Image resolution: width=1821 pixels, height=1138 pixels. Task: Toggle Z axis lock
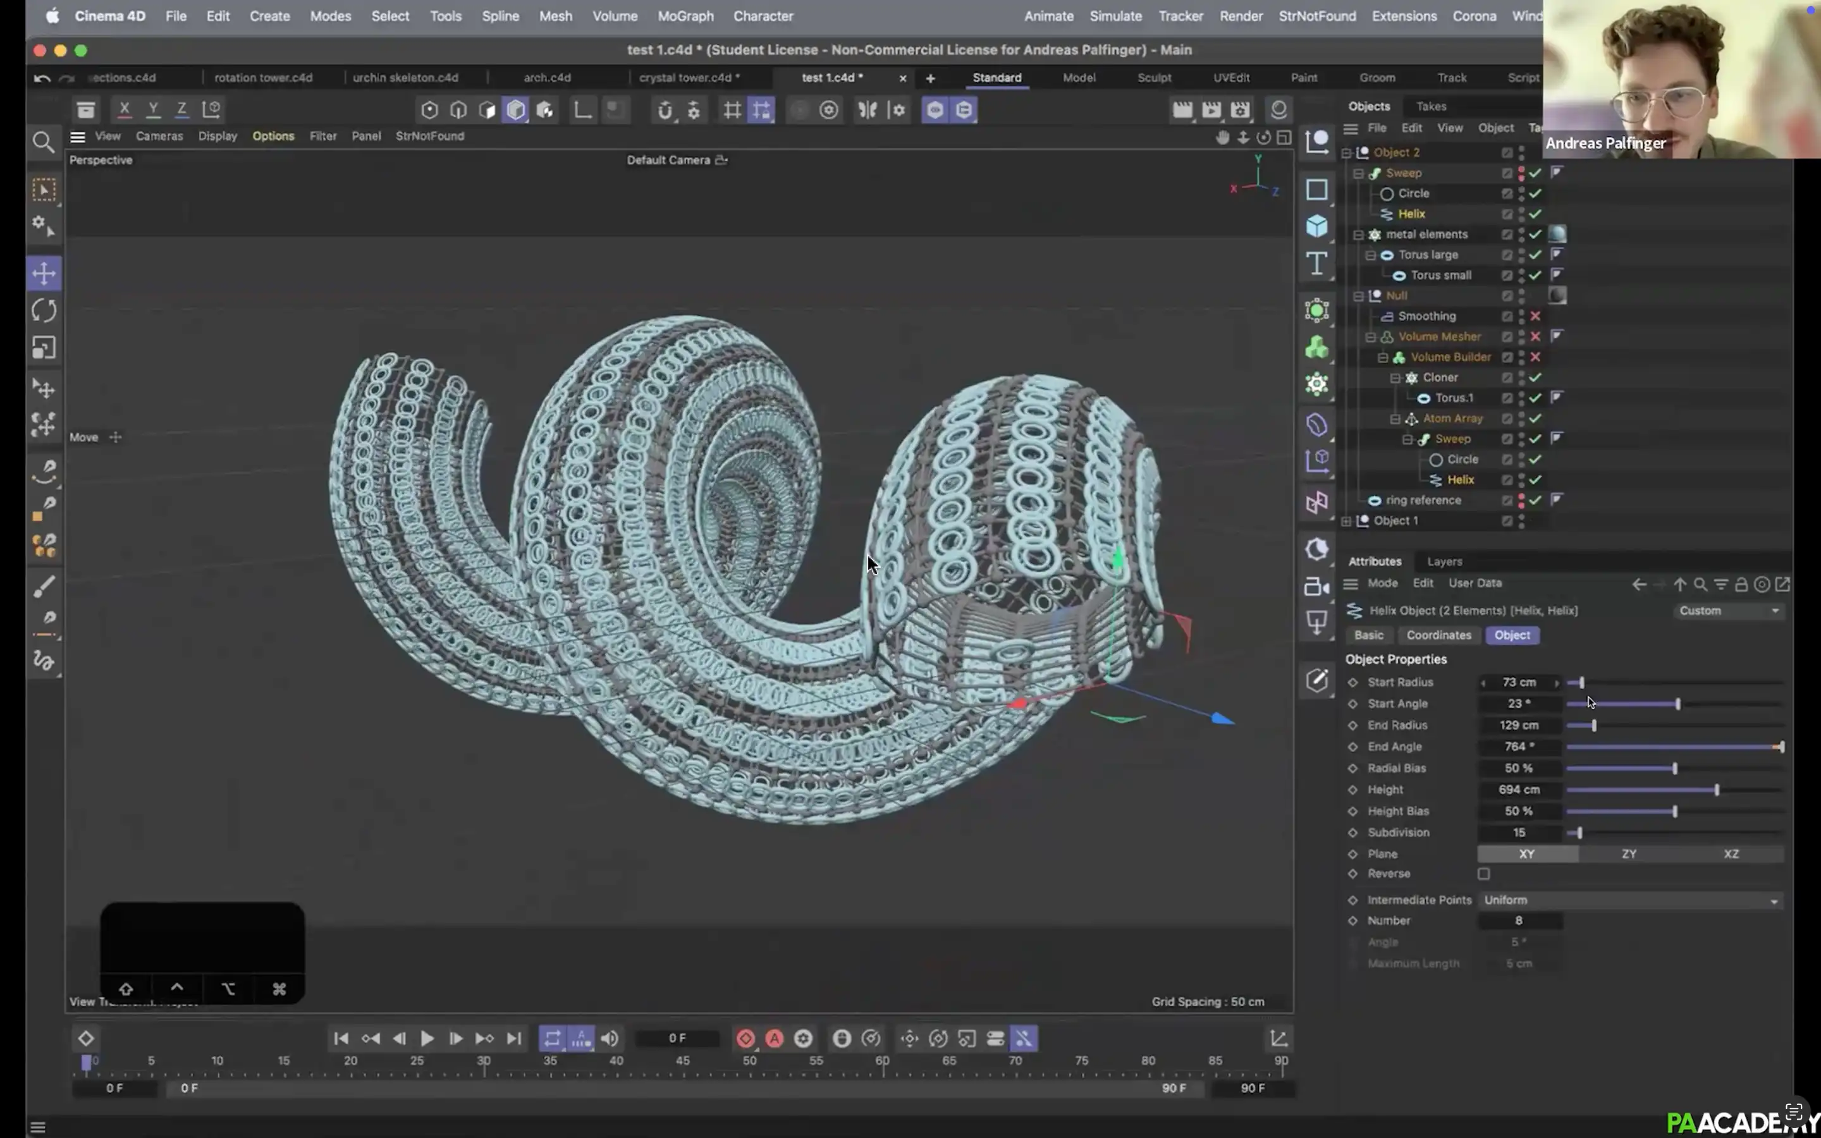pos(181,110)
